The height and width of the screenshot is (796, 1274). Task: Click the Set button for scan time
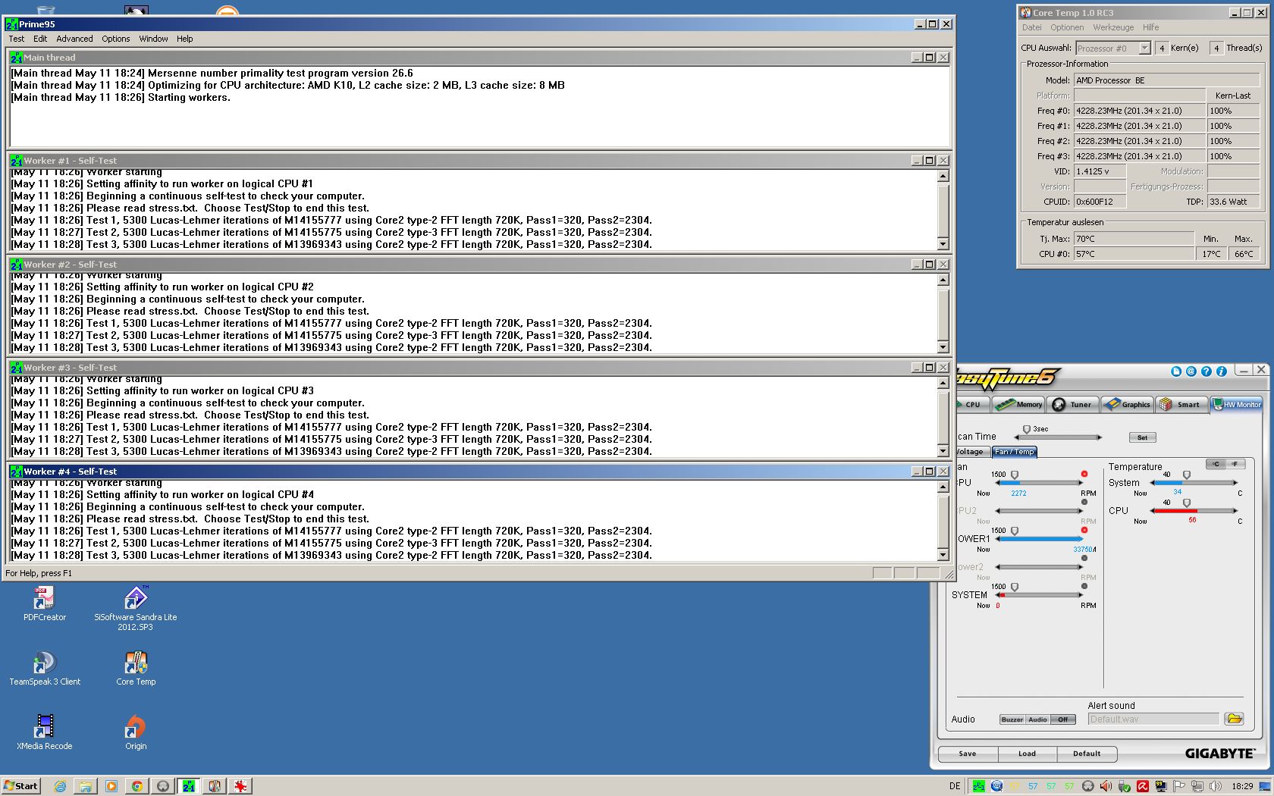tap(1142, 437)
